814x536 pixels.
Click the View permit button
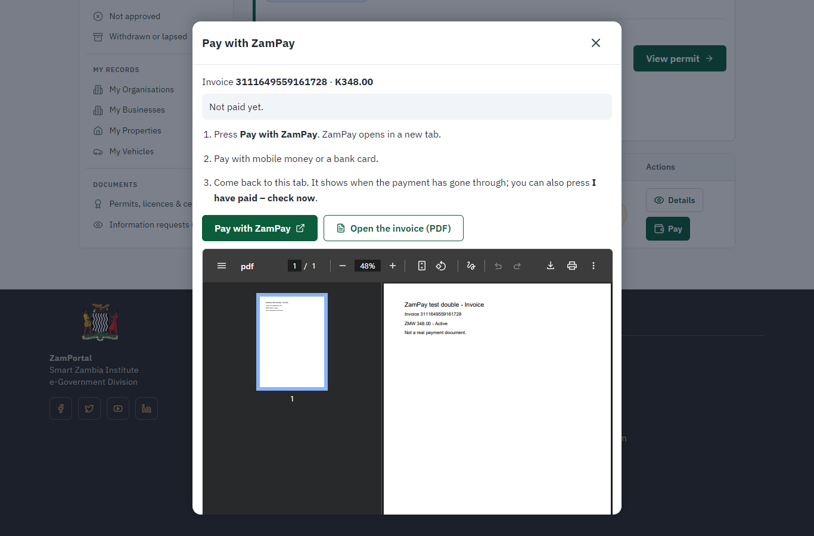pyautogui.click(x=680, y=58)
